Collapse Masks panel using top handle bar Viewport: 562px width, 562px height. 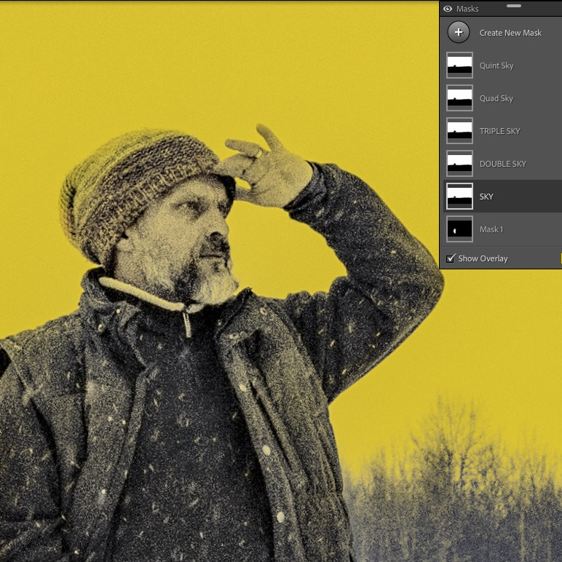(514, 6)
